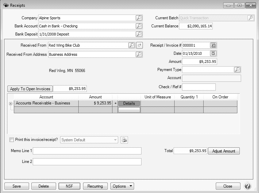
Task: Click the Details button in the account row
Action: tap(129, 103)
